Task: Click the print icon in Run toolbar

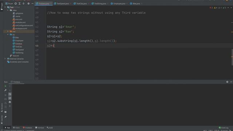Action: pos(10,102)
